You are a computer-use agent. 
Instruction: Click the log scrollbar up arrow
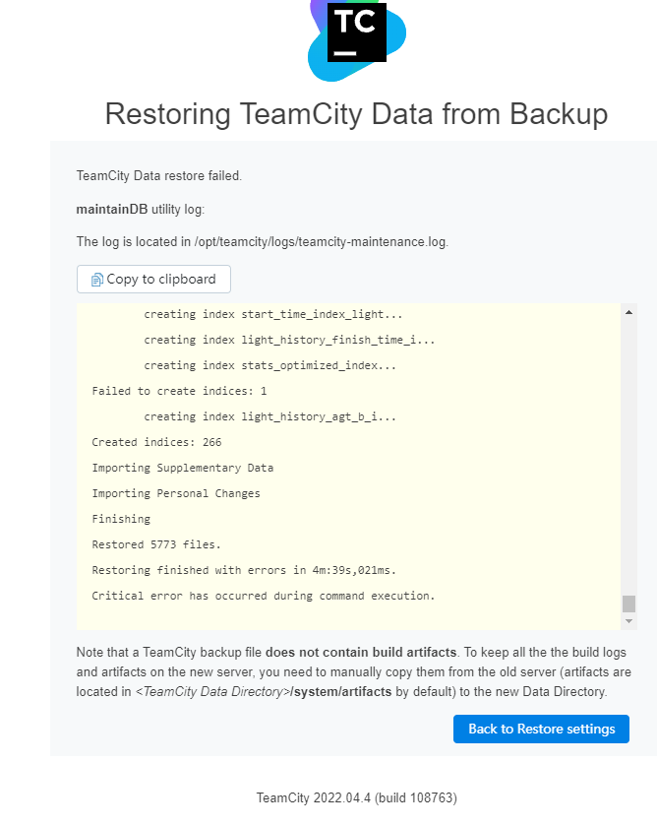(629, 312)
